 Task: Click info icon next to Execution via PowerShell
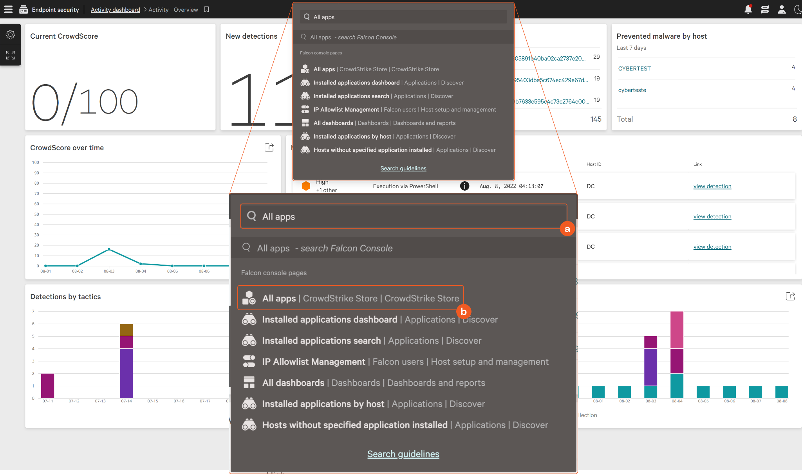coord(464,186)
